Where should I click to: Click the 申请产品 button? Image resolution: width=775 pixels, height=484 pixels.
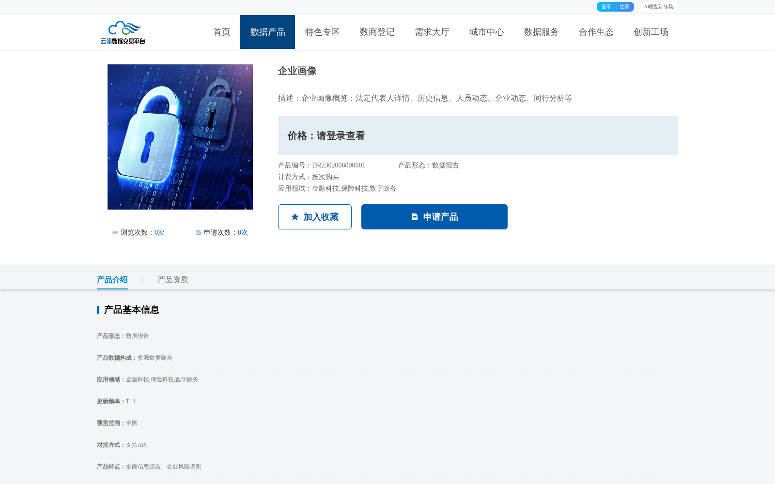(434, 217)
